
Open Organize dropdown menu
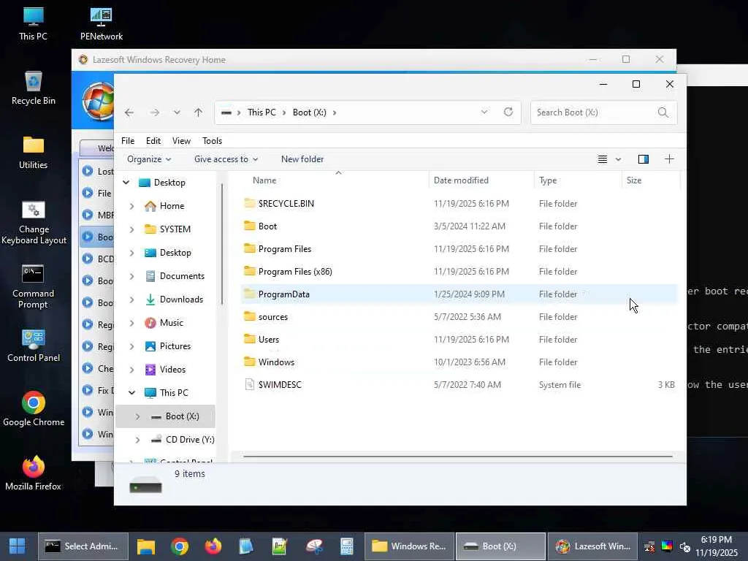tap(149, 159)
